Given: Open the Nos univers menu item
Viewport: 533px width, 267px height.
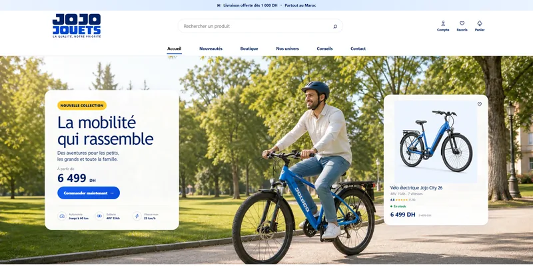Looking at the screenshot, I should click(x=287, y=48).
